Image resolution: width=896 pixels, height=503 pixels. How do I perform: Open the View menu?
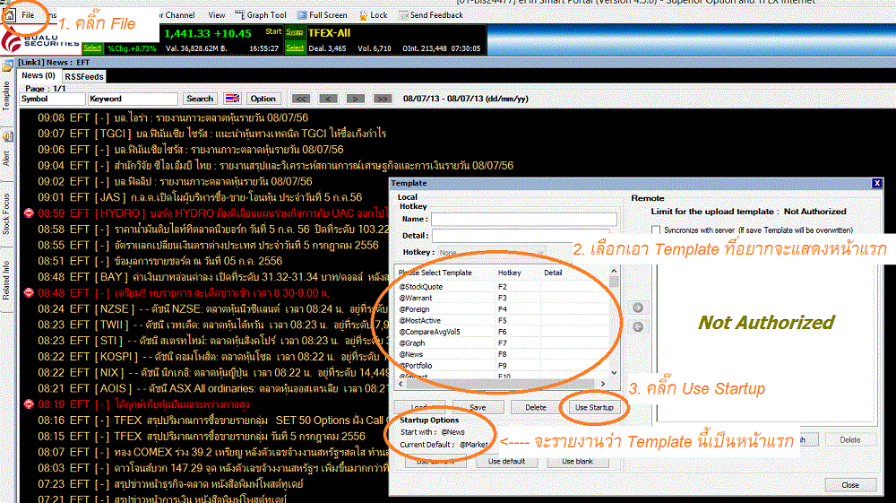click(x=217, y=15)
